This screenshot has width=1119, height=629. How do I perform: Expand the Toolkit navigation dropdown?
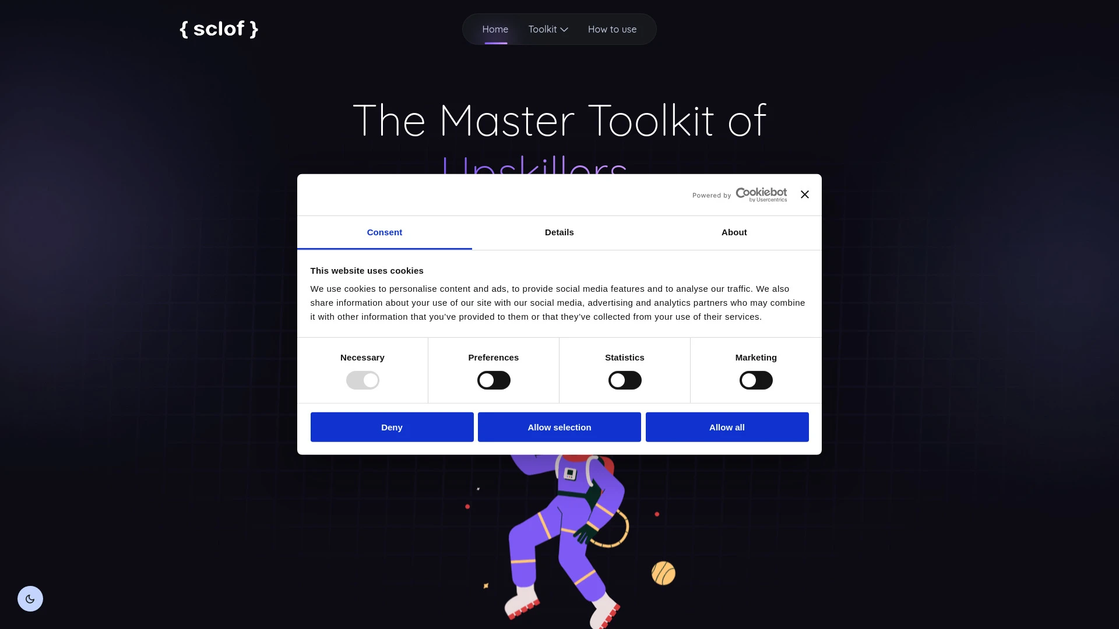(548, 29)
